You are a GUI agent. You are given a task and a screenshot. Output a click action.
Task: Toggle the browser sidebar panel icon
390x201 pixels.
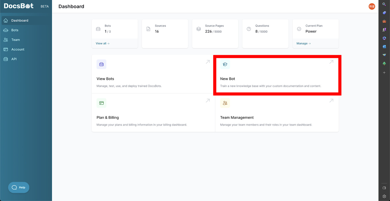click(x=384, y=188)
